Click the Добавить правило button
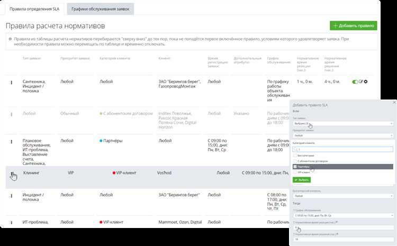 click(x=353, y=25)
